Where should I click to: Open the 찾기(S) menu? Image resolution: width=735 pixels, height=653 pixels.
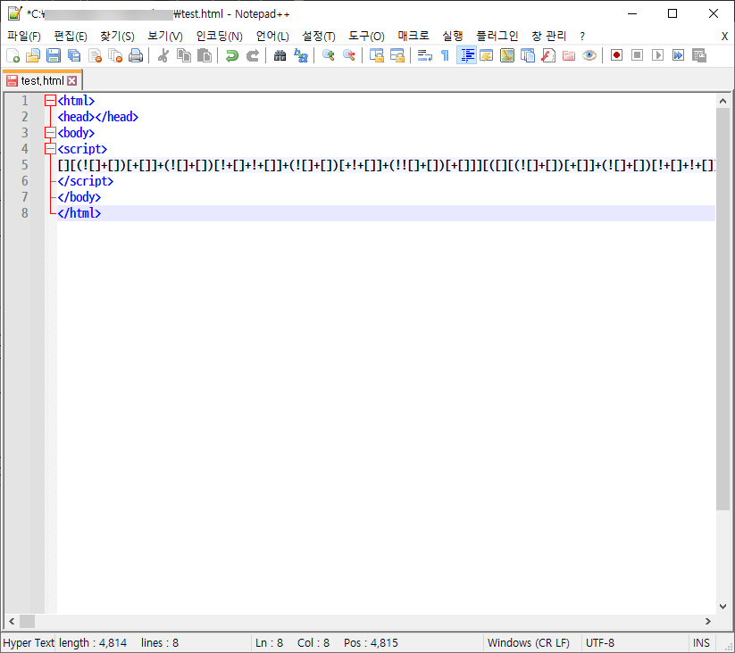[117, 36]
